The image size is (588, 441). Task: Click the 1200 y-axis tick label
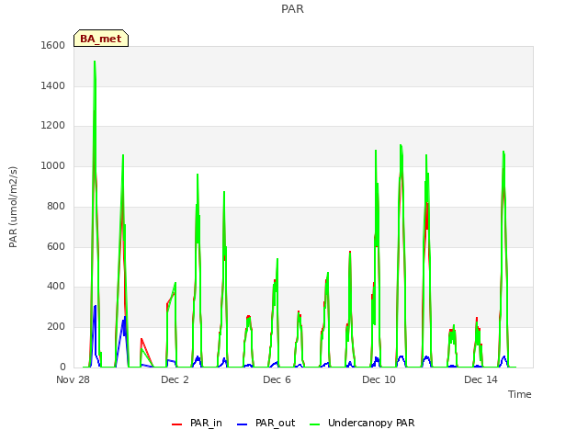point(53,125)
